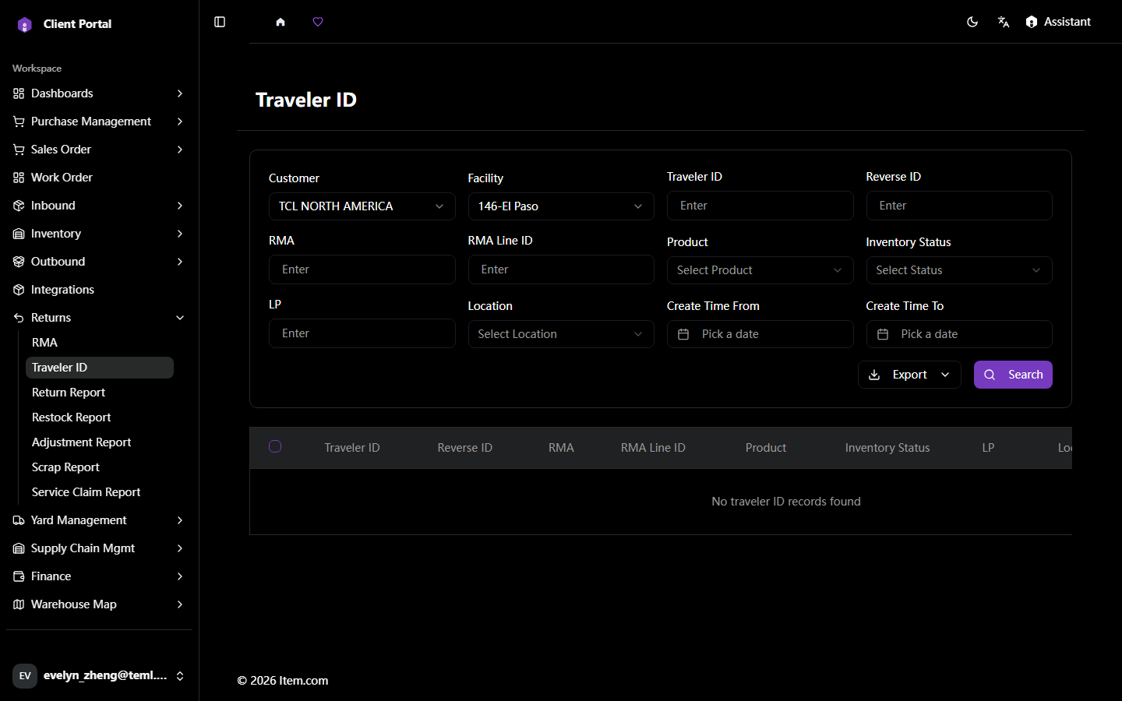Switch to dark mode moon icon
The width and height of the screenshot is (1122, 701).
(972, 22)
